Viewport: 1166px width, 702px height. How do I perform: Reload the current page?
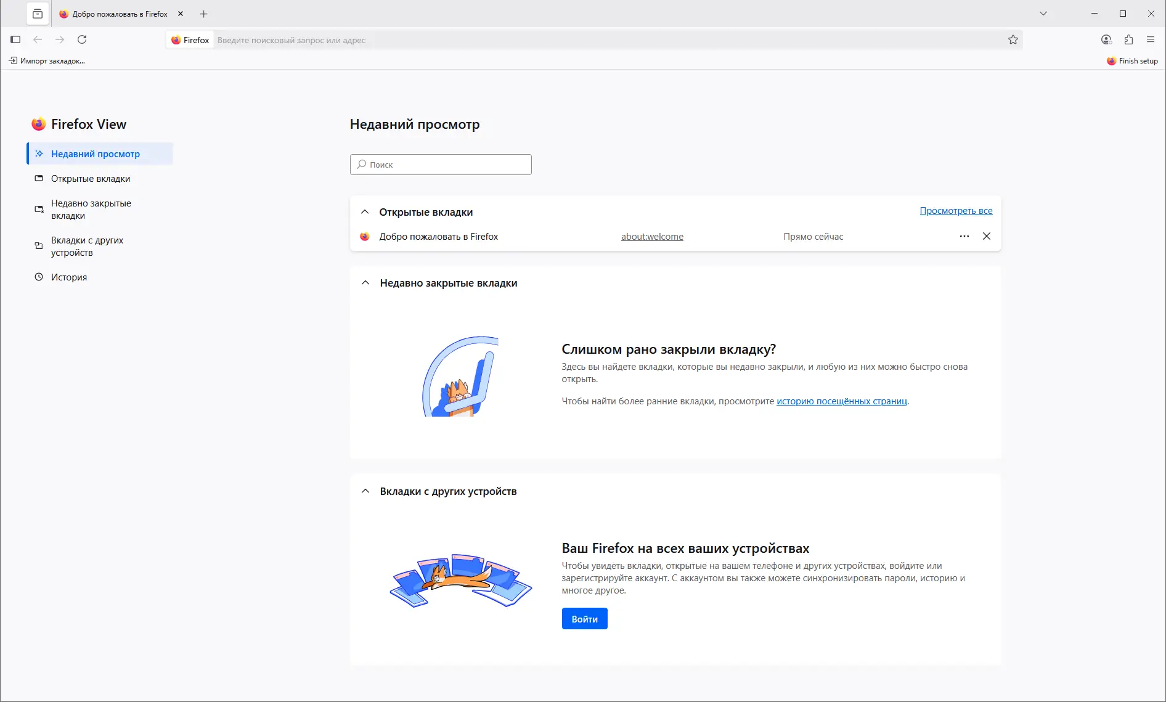click(82, 39)
